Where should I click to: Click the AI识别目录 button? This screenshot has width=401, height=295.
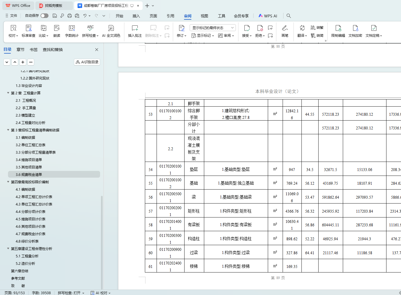(x=87, y=62)
